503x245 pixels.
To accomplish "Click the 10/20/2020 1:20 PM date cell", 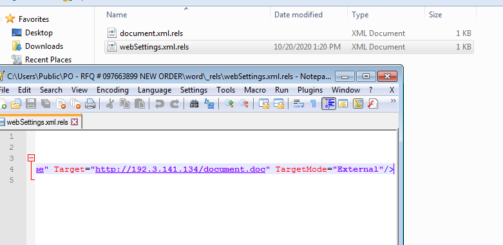I will 307,47.
